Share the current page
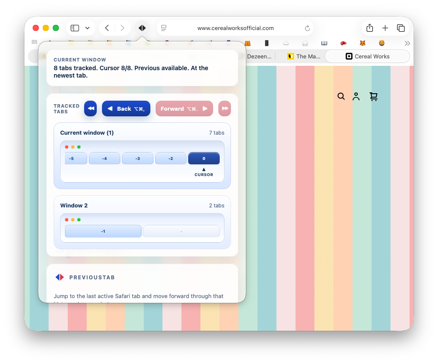The height and width of the screenshot is (363, 438). (x=369, y=27)
